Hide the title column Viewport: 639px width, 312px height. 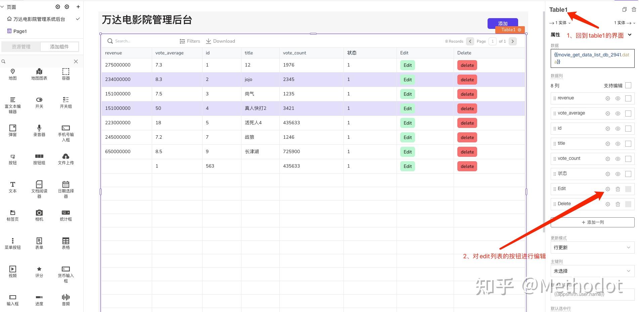click(618, 144)
